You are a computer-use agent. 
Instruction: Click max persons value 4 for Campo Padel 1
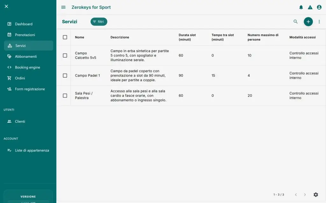(x=249, y=75)
